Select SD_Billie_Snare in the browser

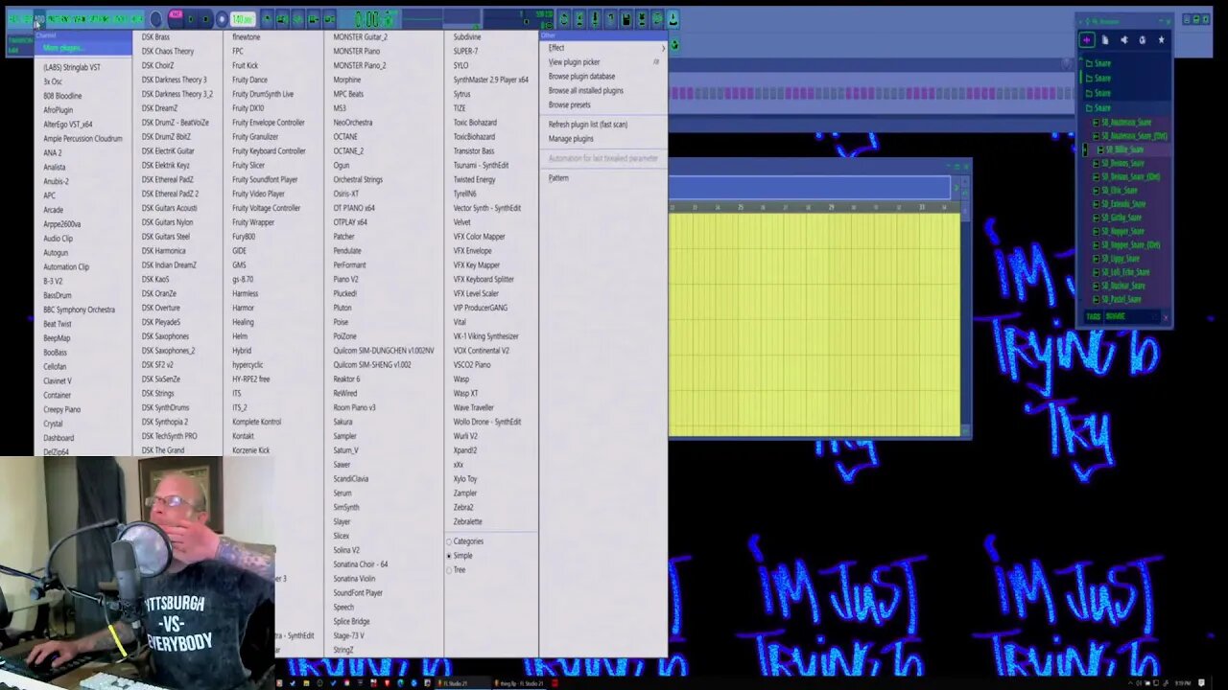(x=1123, y=149)
